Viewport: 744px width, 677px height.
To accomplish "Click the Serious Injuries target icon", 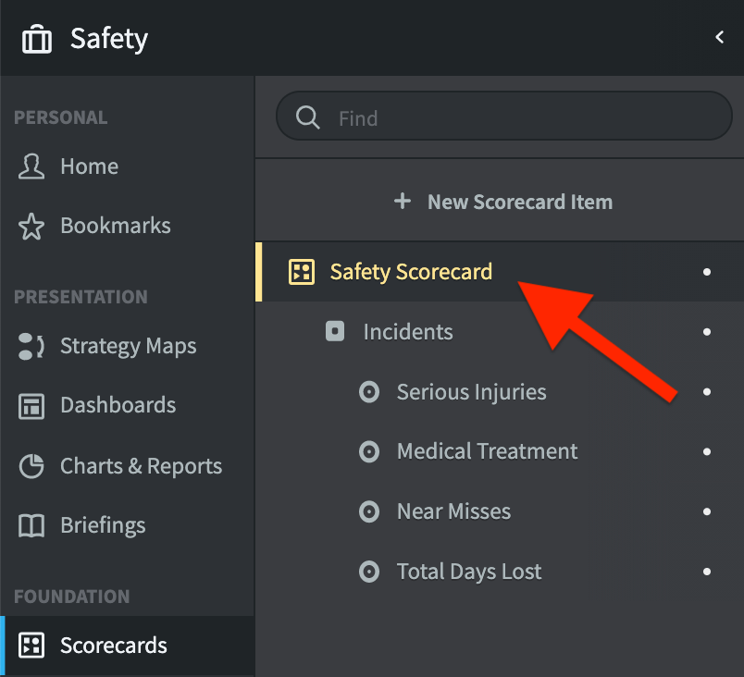I will pos(369,392).
